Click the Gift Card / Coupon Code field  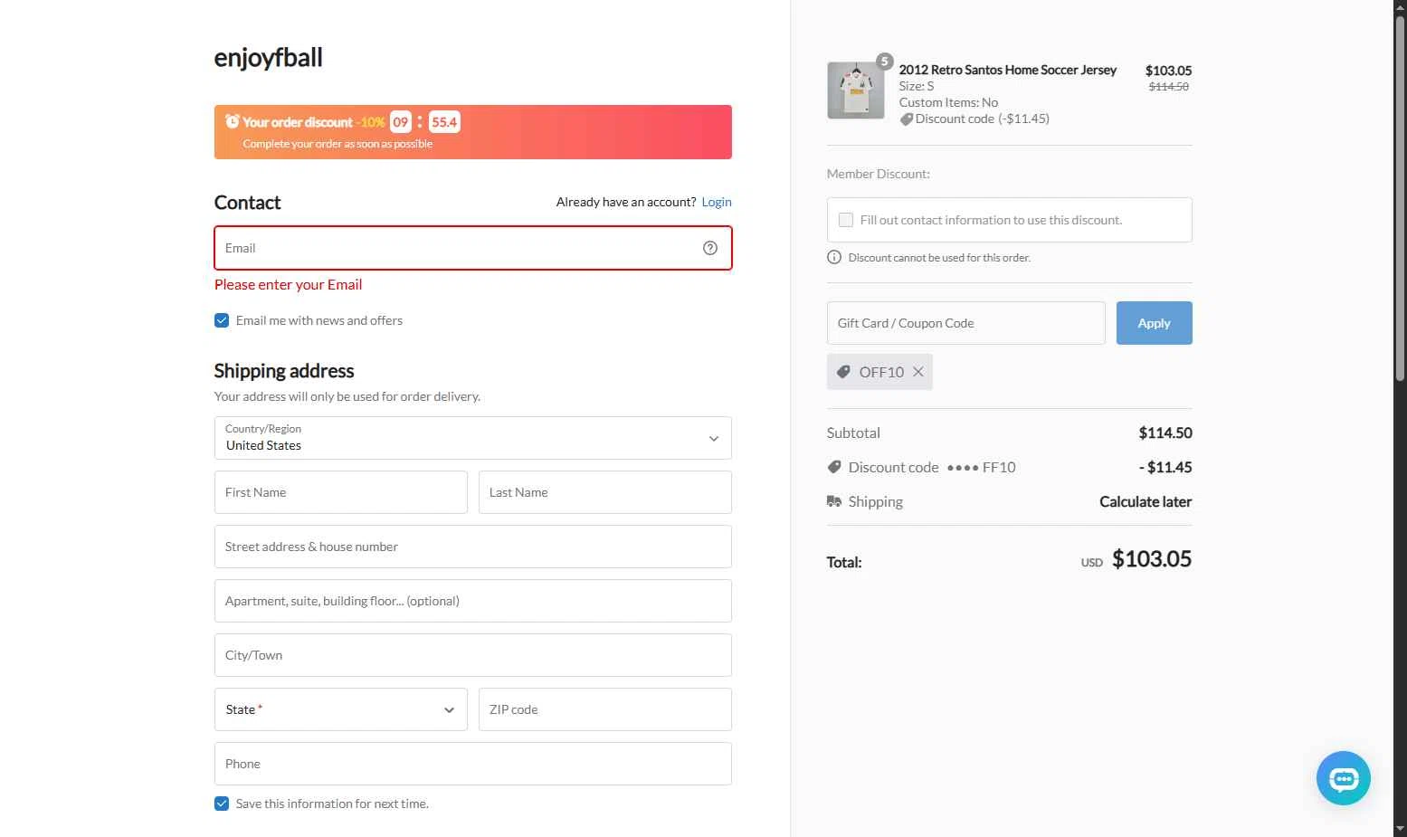coord(966,323)
